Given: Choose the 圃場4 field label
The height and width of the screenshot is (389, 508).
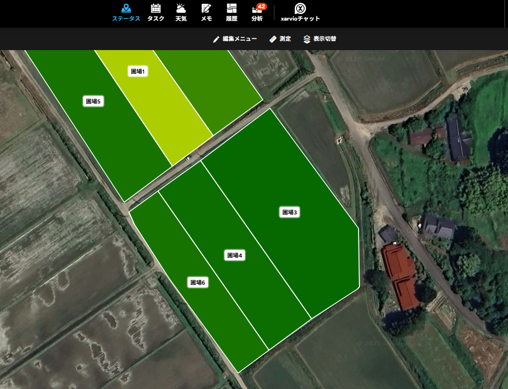Looking at the screenshot, I should pyautogui.click(x=234, y=255).
